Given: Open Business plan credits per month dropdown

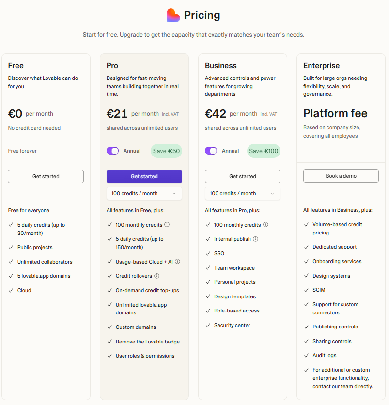Looking at the screenshot, I should tap(242, 193).
